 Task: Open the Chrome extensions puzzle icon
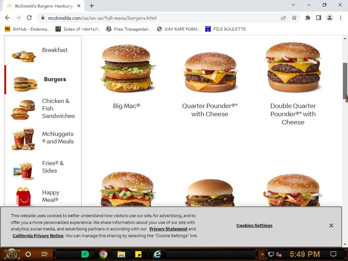pyautogui.click(x=308, y=18)
